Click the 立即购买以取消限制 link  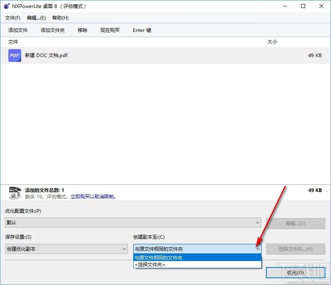pyautogui.click(x=93, y=197)
